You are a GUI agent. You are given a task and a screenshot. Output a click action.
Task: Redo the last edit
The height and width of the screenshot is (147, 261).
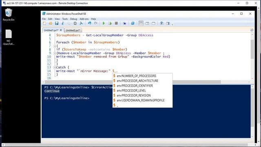(x=96, y=23)
